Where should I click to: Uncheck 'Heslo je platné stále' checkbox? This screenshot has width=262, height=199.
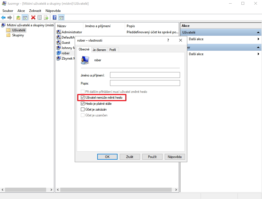[83, 103]
